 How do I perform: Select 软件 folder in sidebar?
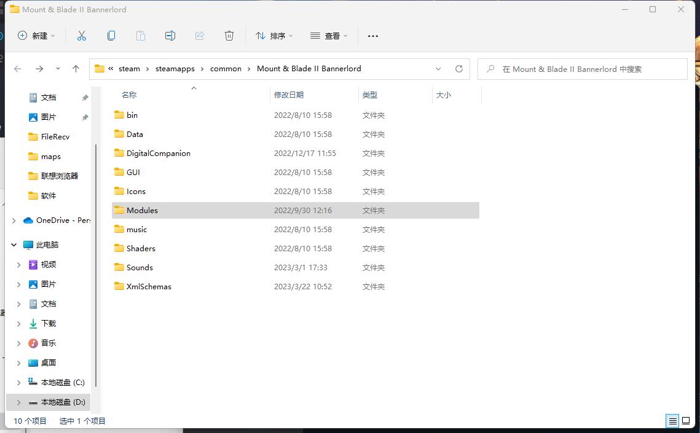coord(42,196)
